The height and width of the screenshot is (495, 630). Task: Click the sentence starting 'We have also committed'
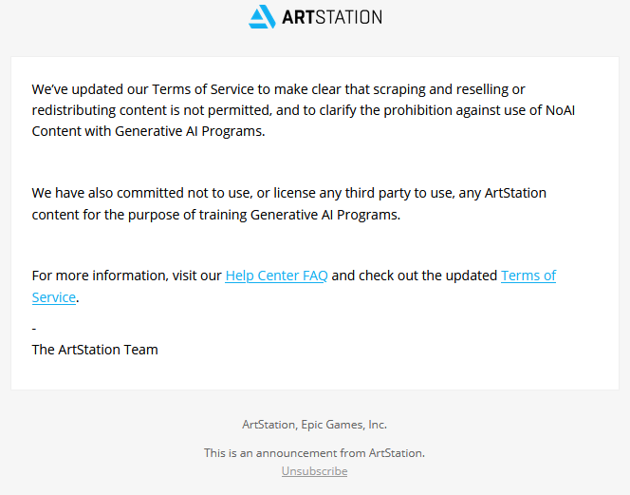tap(288, 203)
